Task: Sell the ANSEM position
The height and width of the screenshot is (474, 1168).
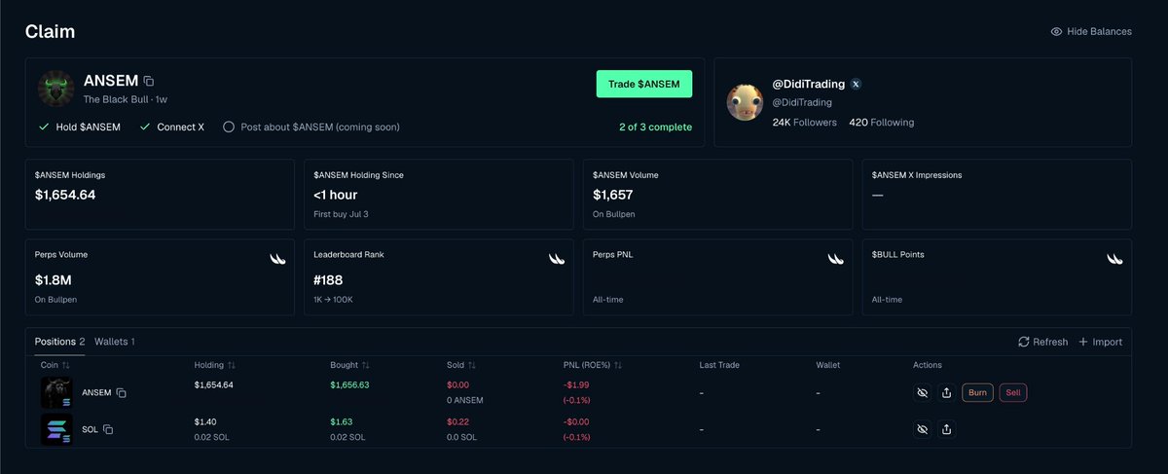Action: (1013, 393)
